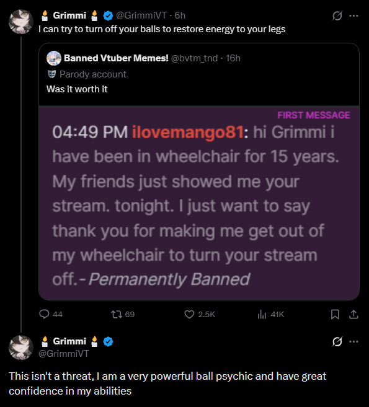Screen dimensions: 369x407
Task: Open the quoted chat message screenshot image
Action: coord(199,203)
